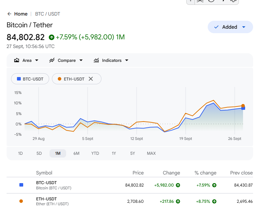This screenshot has height=218, width=260.
Task: Switch to the MAX time range
Action: pyautogui.click(x=151, y=153)
